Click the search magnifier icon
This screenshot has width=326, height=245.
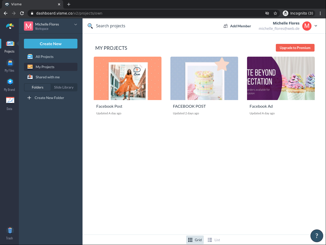(x=90, y=26)
